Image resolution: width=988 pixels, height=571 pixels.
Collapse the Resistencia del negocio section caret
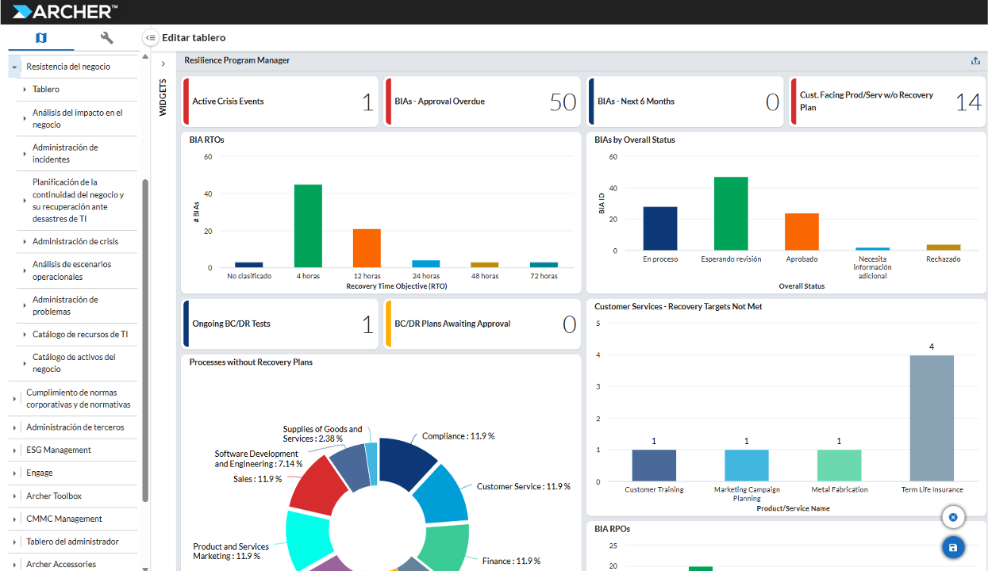click(x=13, y=67)
